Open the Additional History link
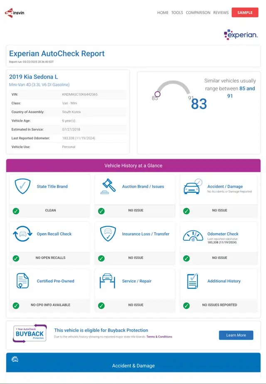 224,281
